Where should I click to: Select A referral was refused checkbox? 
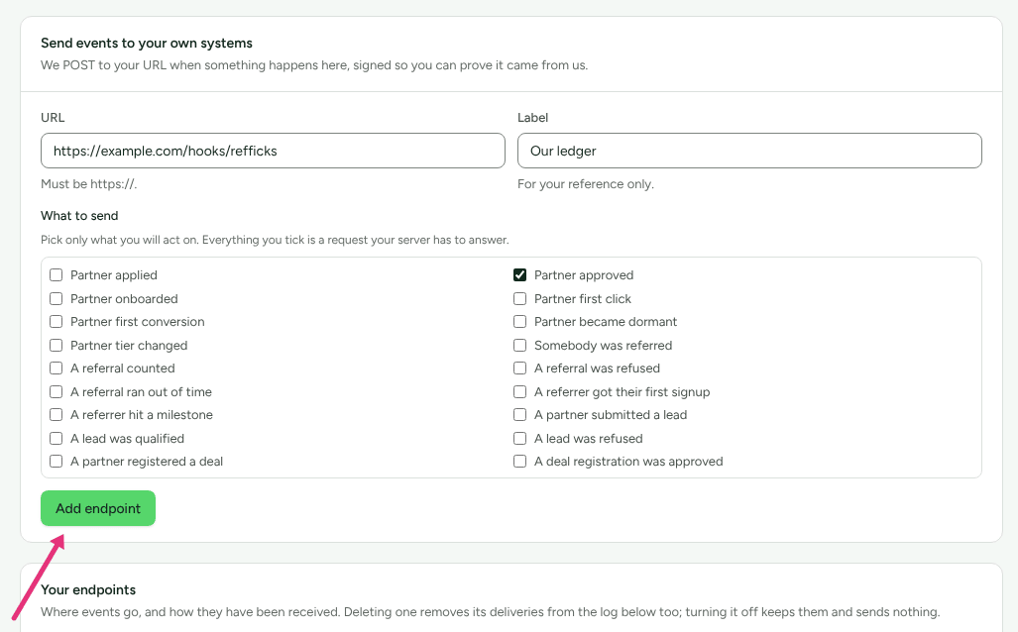[520, 368]
